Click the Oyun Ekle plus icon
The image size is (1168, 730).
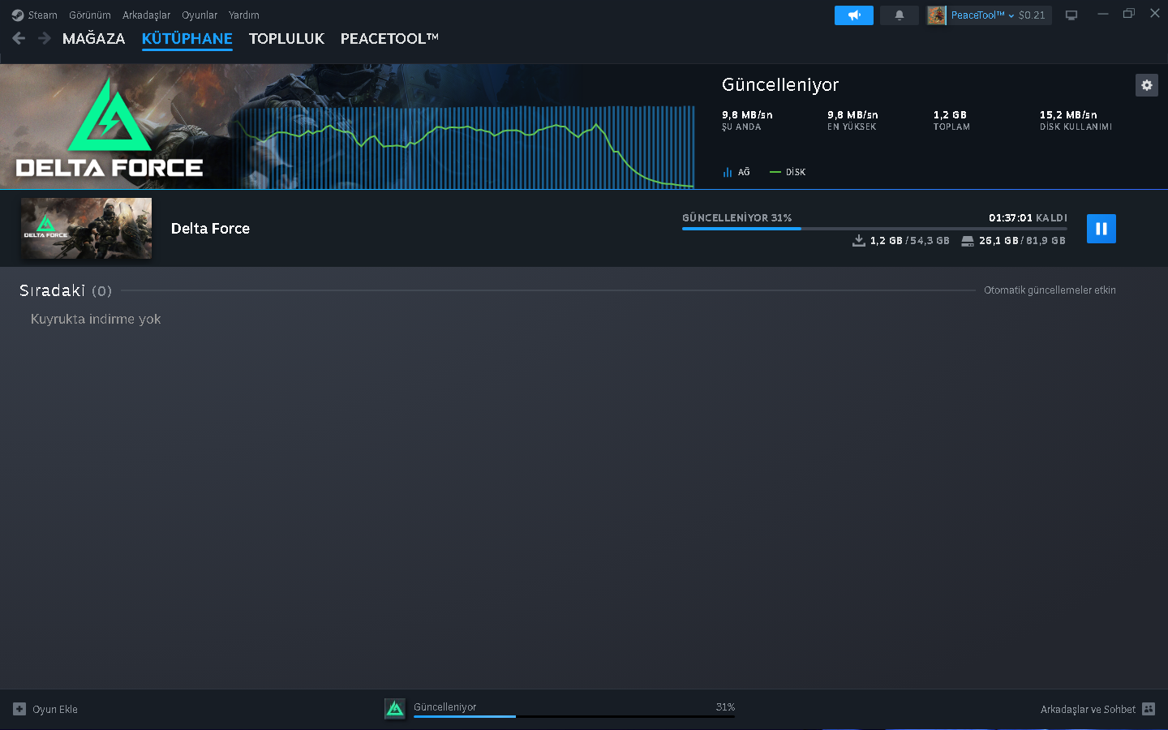click(19, 709)
